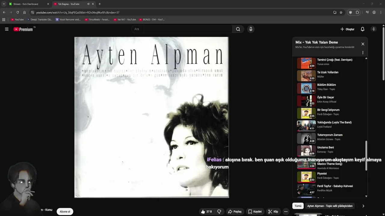The height and width of the screenshot is (216, 385).
Task: Start voice search with microphone icon
Action: click(x=251, y=29)
